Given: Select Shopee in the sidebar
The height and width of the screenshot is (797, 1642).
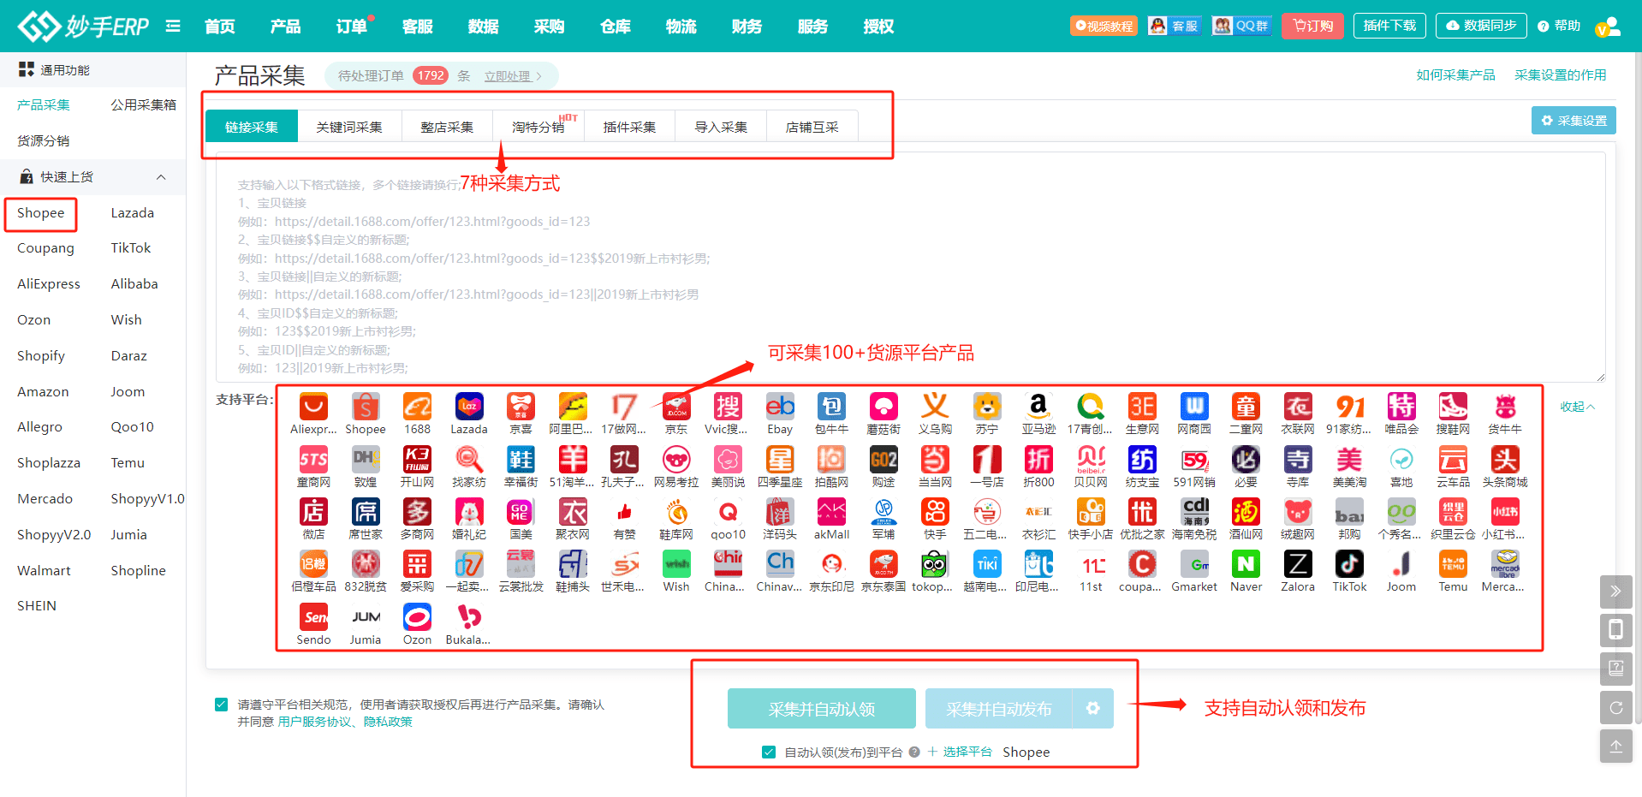Looking at the screenshot, I should [41, 213].
